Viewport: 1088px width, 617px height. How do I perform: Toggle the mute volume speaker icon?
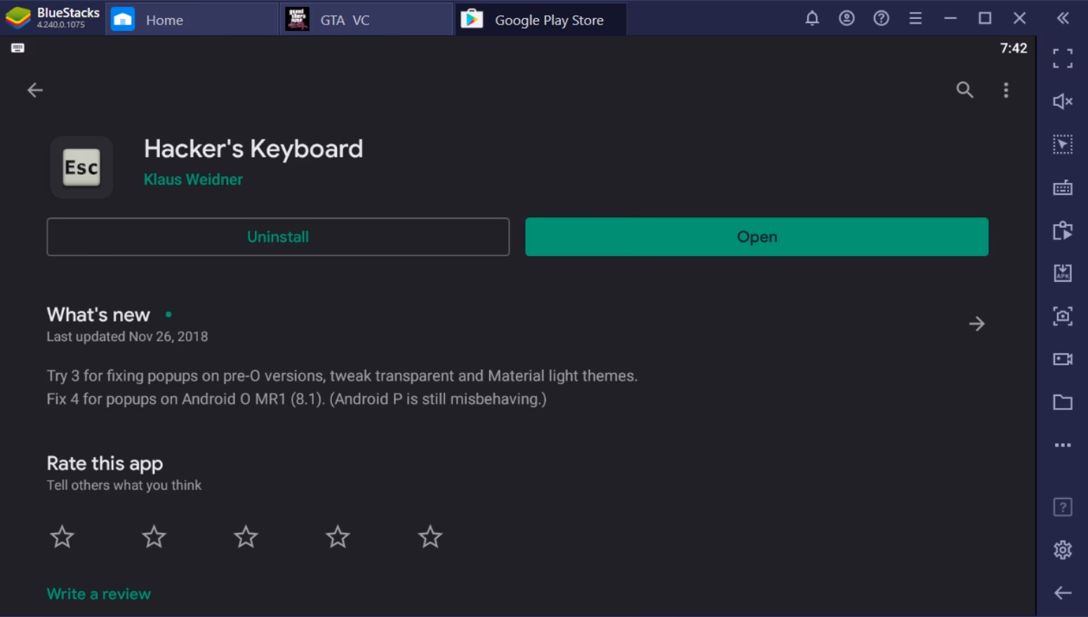[1062, 102]
